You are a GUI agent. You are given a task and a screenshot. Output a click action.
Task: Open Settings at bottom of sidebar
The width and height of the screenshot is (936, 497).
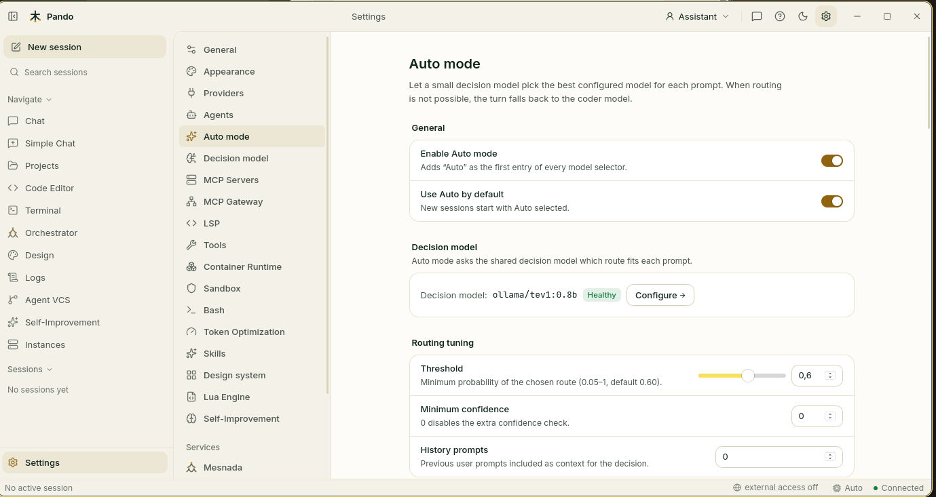85,462
